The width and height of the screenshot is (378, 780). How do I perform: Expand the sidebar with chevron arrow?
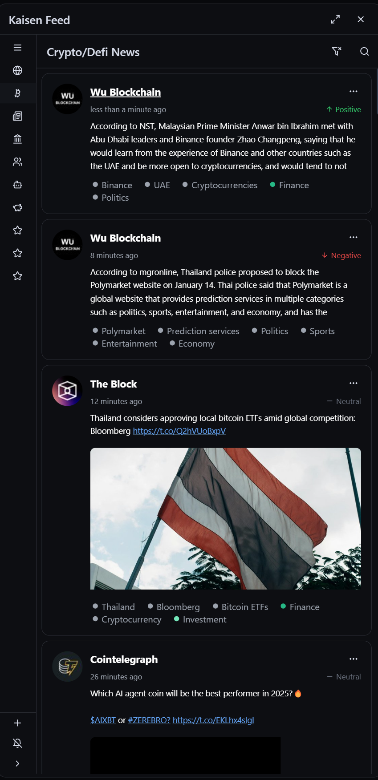[17, 764]
